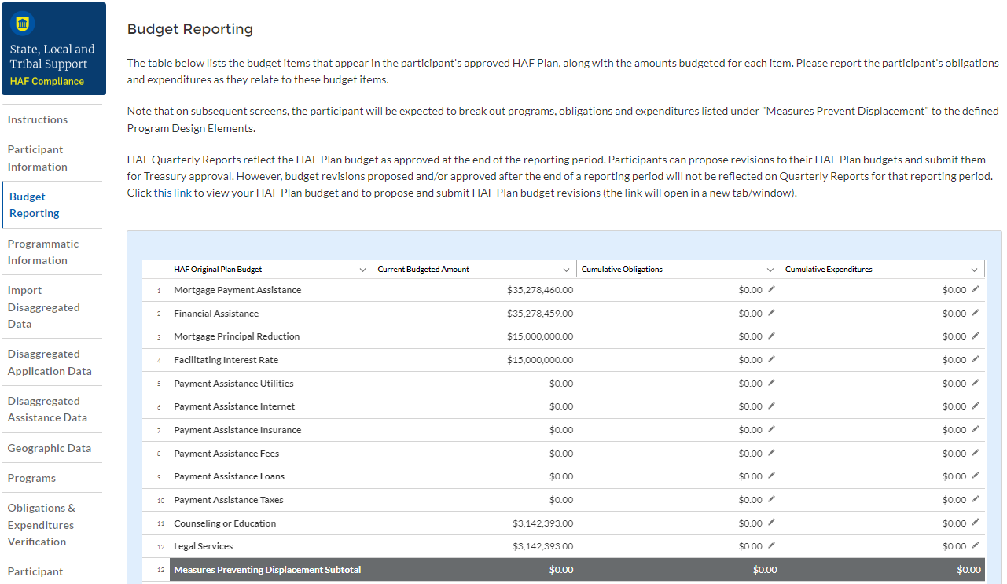Screen dimensions: 1007x584
Task: Navigate to Geographic Data
Action: coord(50,448)
